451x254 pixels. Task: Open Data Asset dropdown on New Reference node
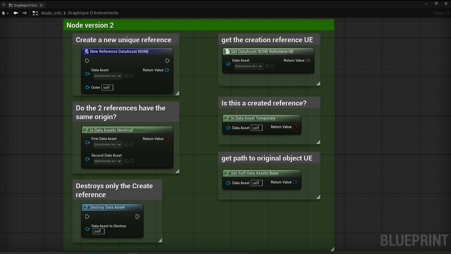108,76
